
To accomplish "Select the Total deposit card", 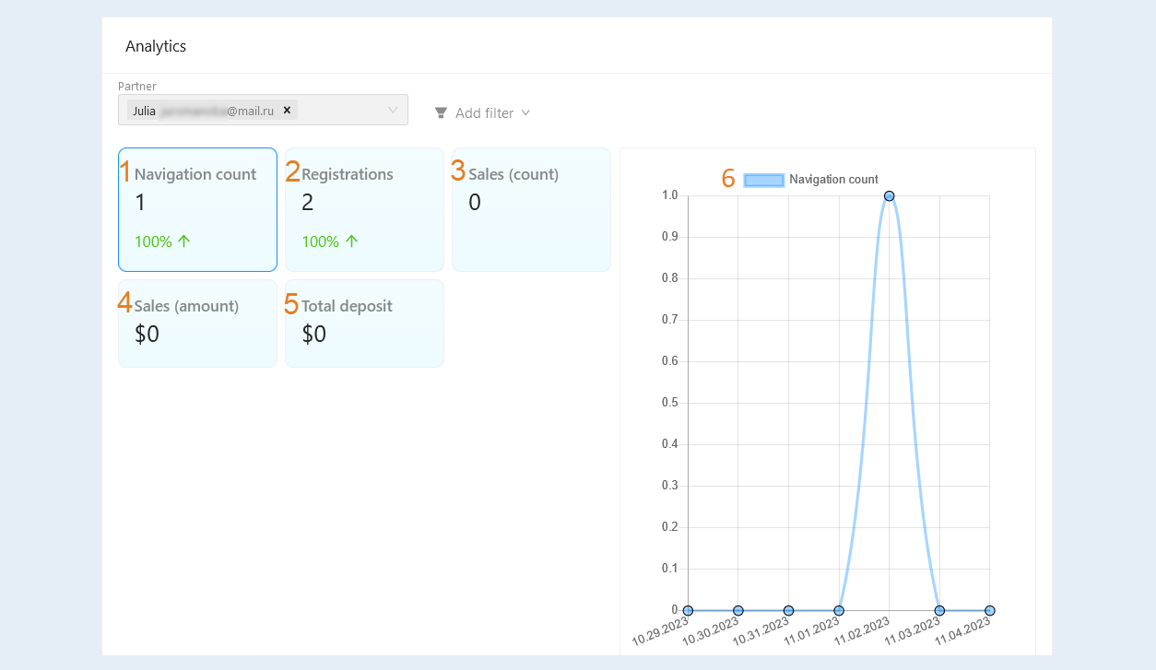I will [364, 323].
